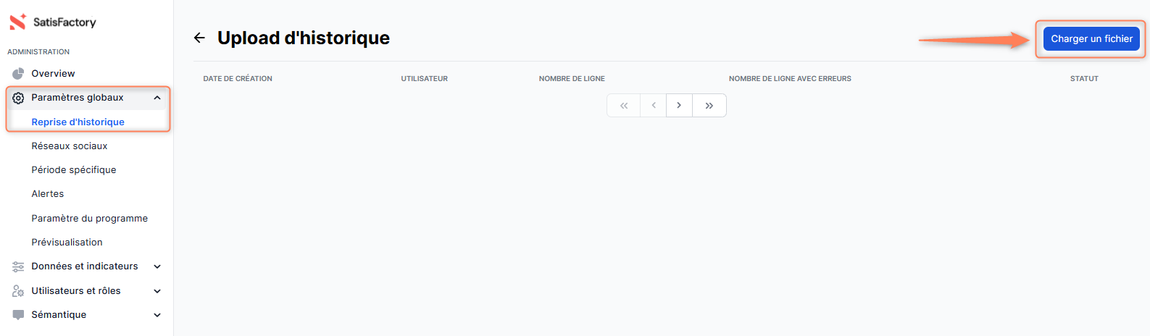1150x336 pixels.
Task: Advance to the next page
Action: point(679,106)
